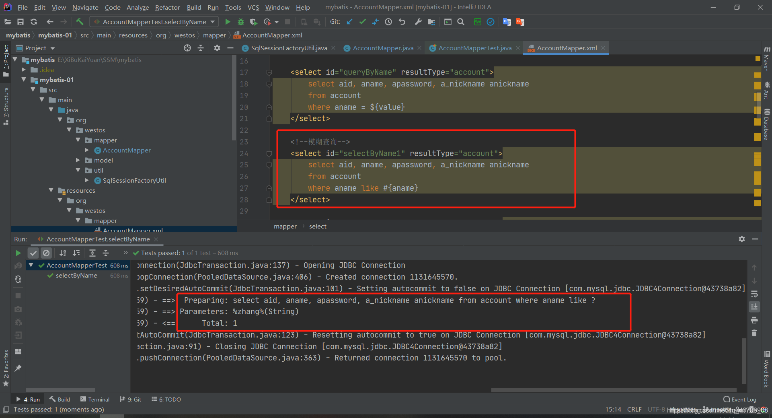Open the Project view mode dropdown
This screenshot has width=772, height=418.
click(x=53, y=48)
